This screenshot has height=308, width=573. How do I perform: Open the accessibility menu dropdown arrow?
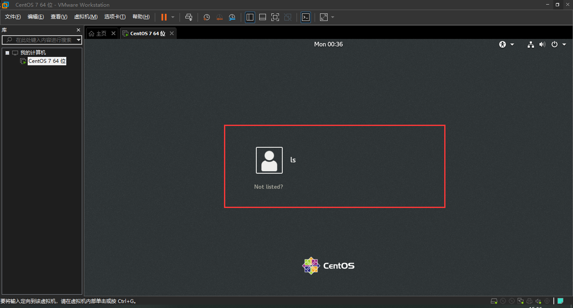click(x=512, y=44)
